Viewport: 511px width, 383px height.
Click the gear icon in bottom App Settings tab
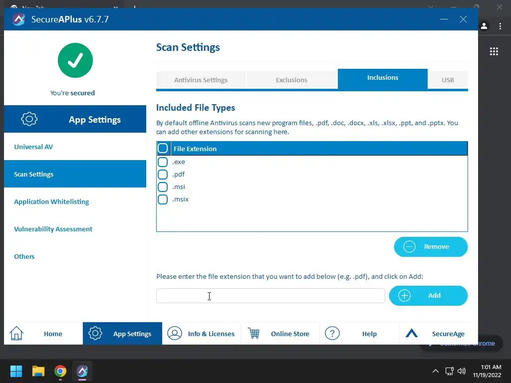click(x=95, y=334)
